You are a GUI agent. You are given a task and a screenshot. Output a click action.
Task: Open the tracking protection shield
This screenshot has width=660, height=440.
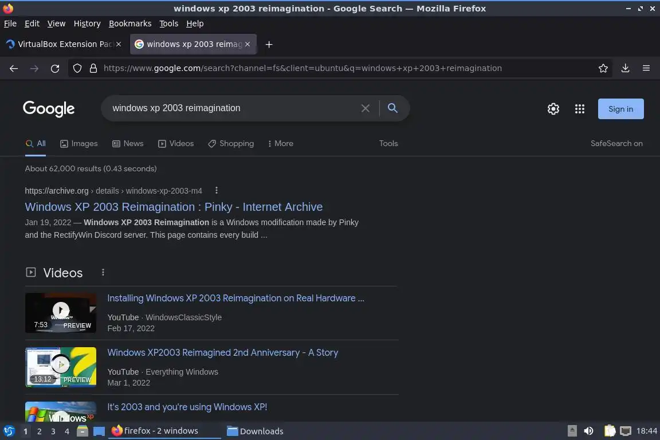(x=77, y=68)
